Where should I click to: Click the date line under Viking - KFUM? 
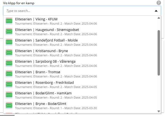coord(56,24)
